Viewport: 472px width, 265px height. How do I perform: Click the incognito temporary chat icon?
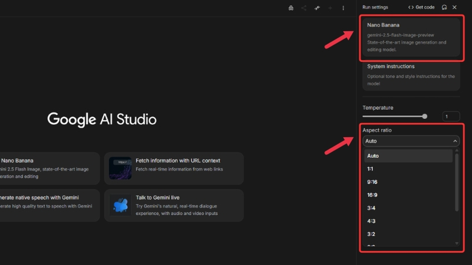click(291, 8)
